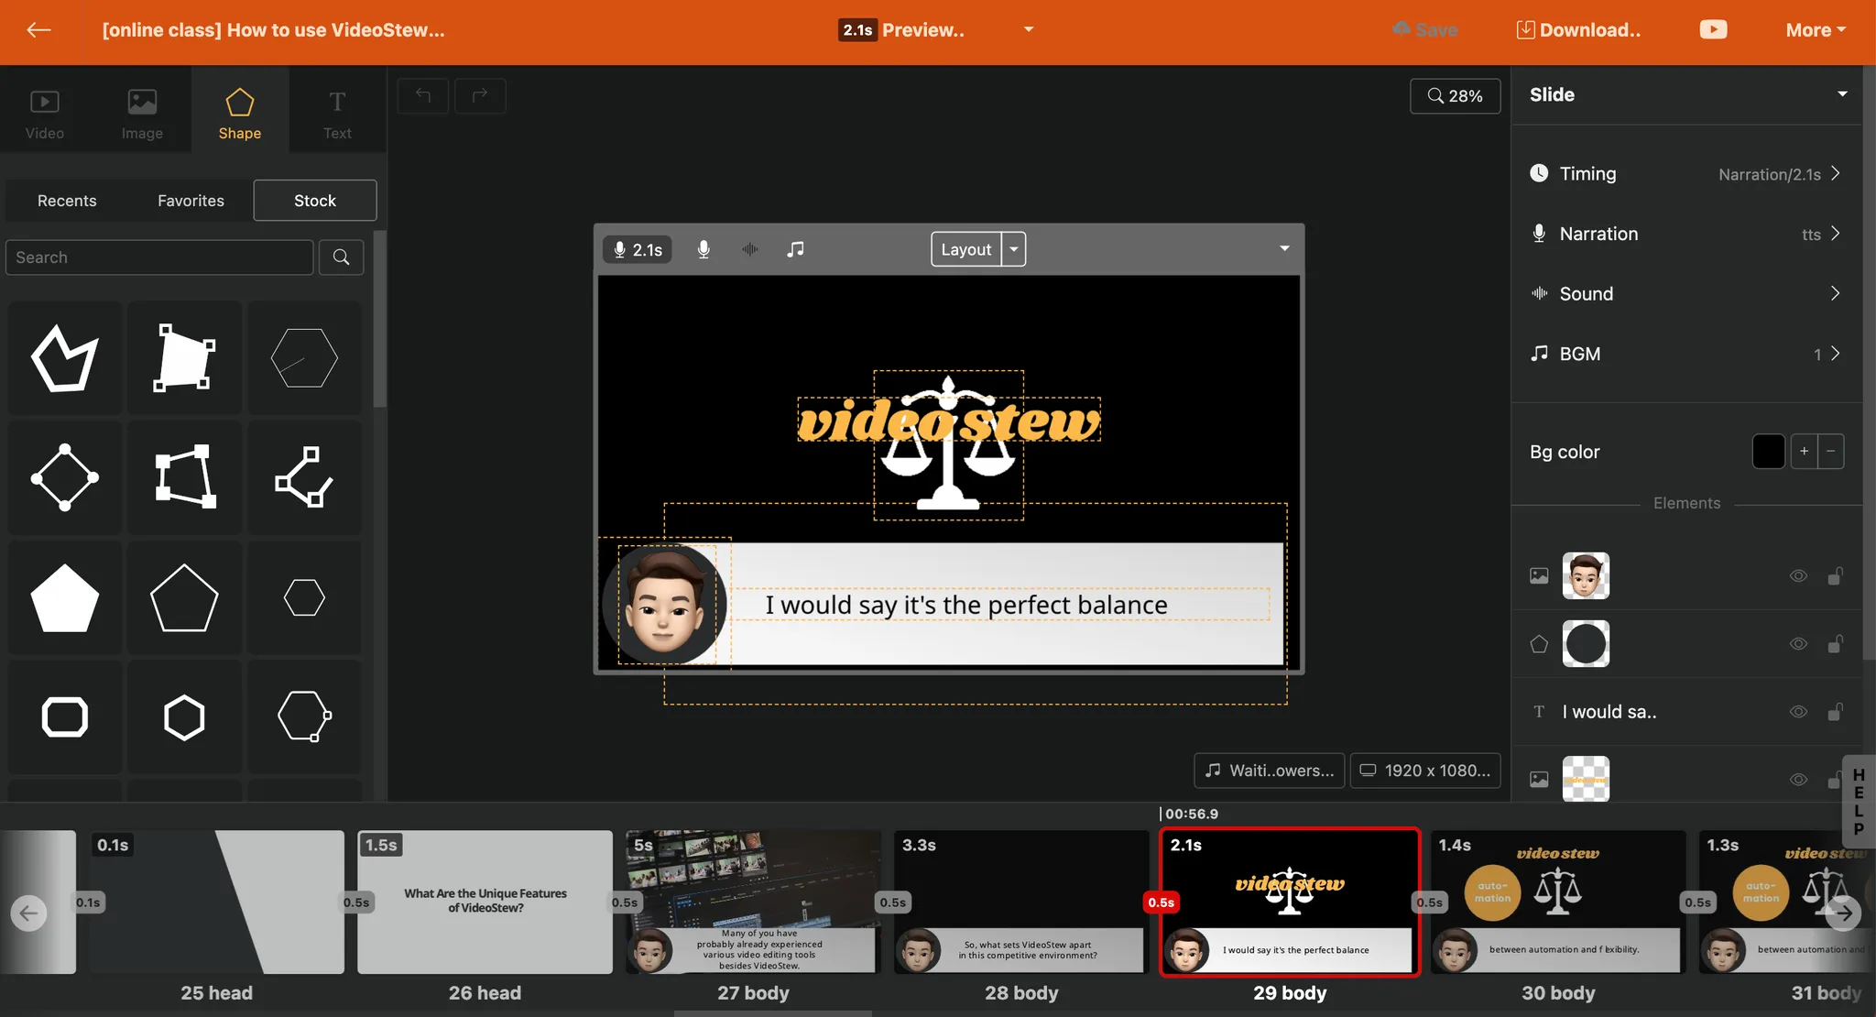Click the microphone record icon in slide toolbar
This screenshot has width=1876, height=1017.
click(703, 249)
